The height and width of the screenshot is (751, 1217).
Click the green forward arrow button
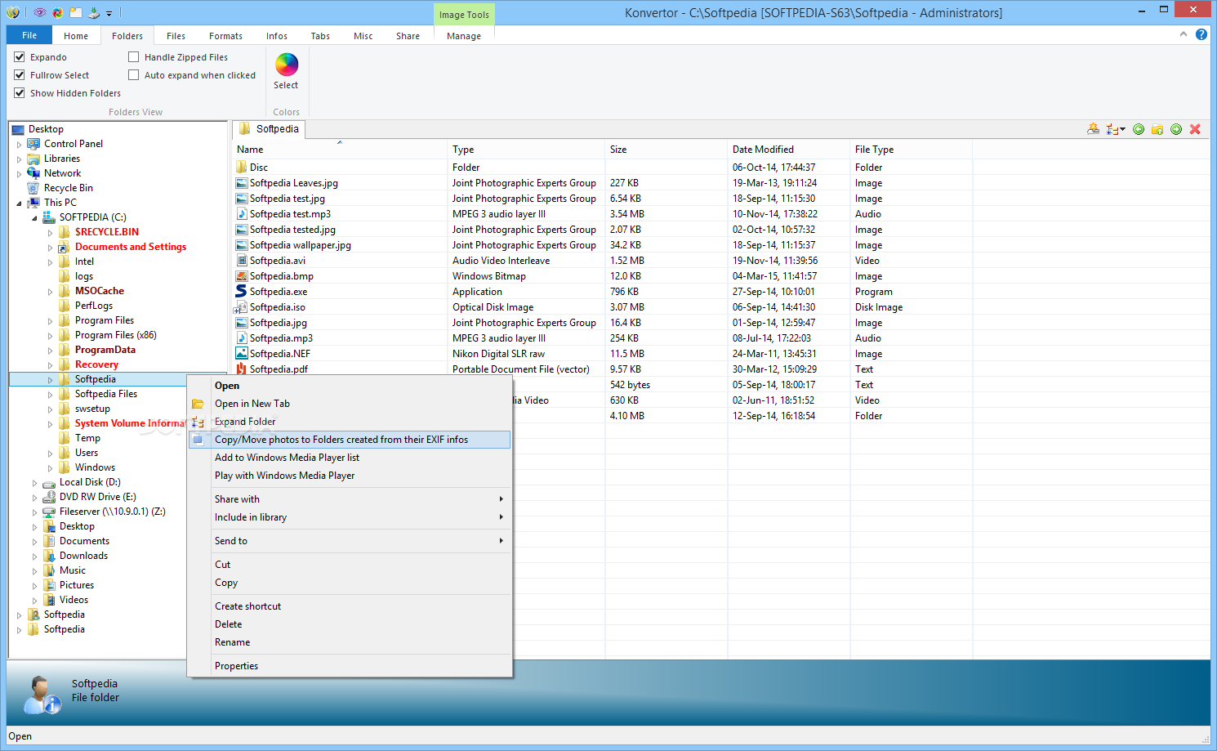pyautogui.click(x=1176, y=129)
